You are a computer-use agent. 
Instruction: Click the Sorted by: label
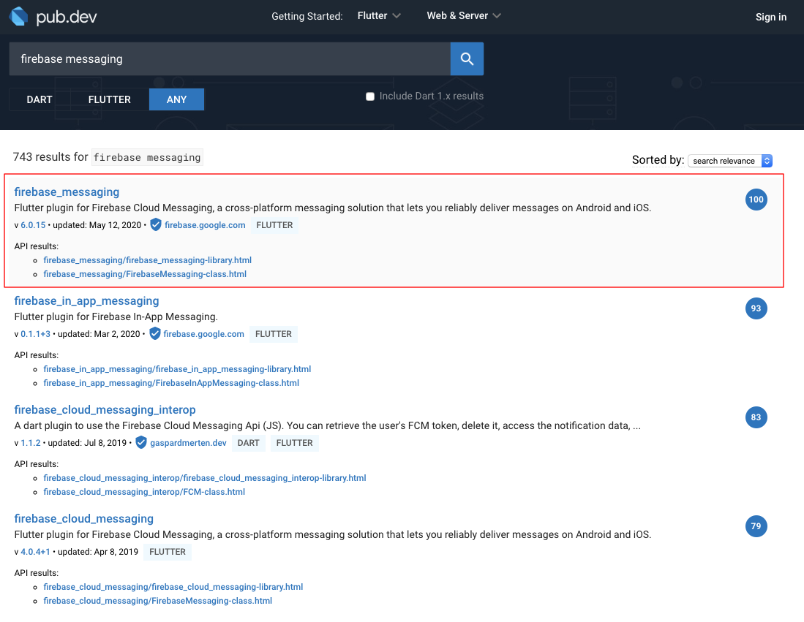[x=658, y=160]
